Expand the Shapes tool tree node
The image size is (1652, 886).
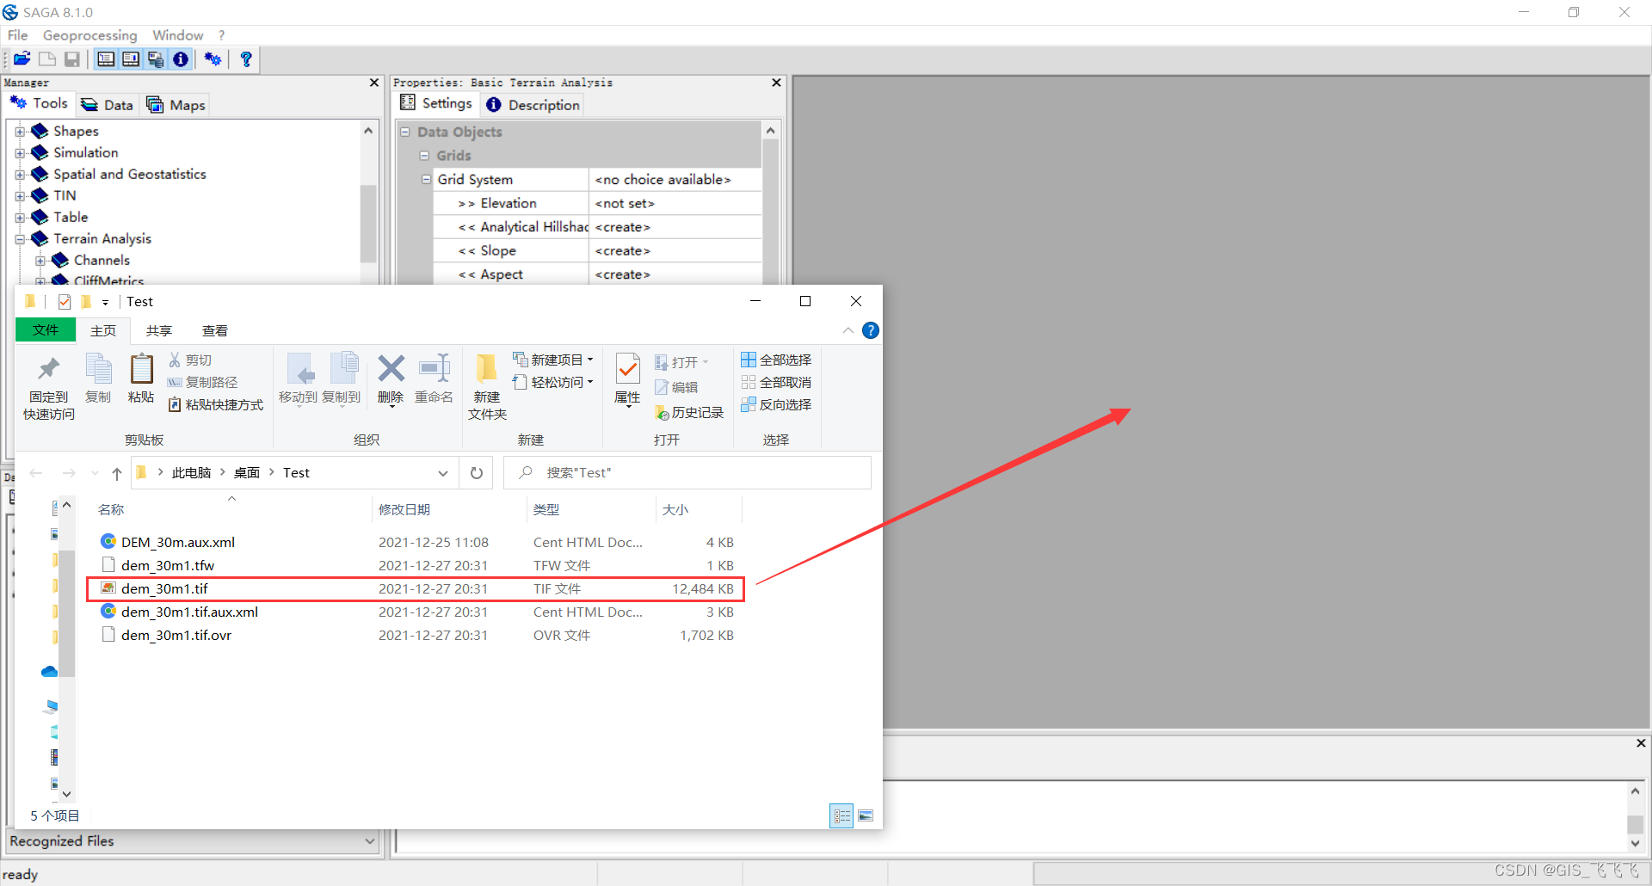(20, 132)
